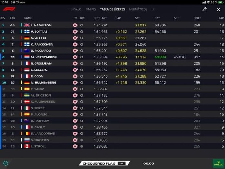Image resolution: width=225 pixels, height=169 pixels.
Task: Switch to the Neumáticos tab
Action: [x=138, y=9]
